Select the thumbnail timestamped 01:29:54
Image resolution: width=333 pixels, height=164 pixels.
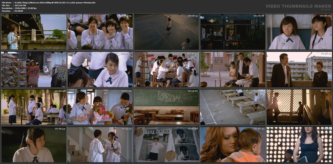[x=34, y=145]
